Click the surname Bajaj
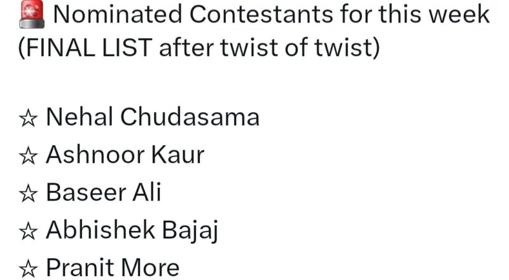This screenshot has height=280, width=509. 190,231
